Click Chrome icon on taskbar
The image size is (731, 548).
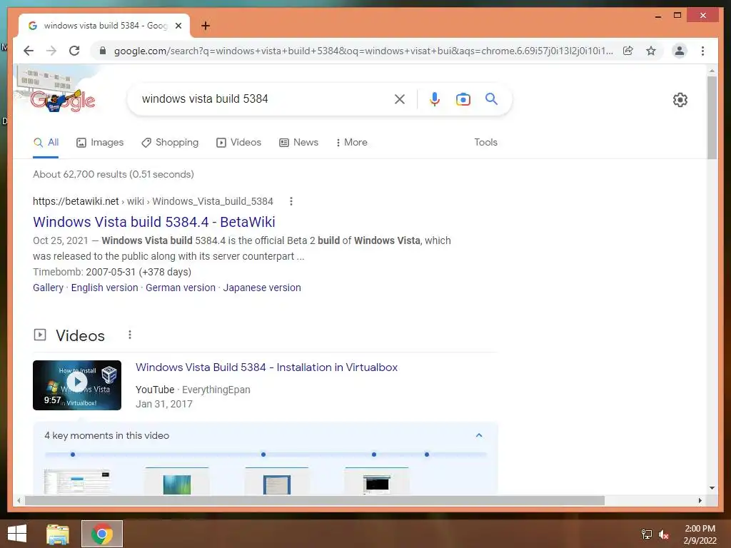pos(101,534)
